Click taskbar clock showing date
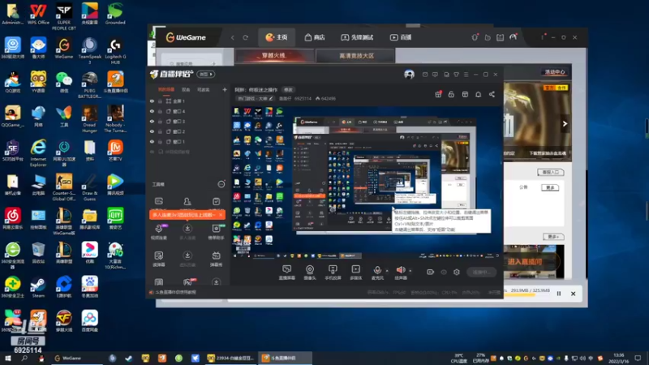Viewport: 649px width, 365px height. tap(618, 358)
